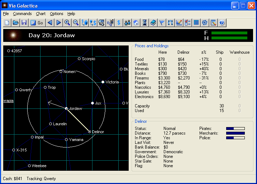
Task: Open the Chart menu
Action: click(41, 14)
